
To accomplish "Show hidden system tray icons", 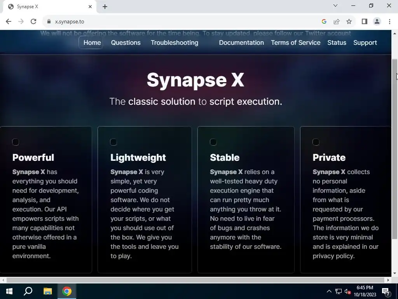I will coord(329,291).
